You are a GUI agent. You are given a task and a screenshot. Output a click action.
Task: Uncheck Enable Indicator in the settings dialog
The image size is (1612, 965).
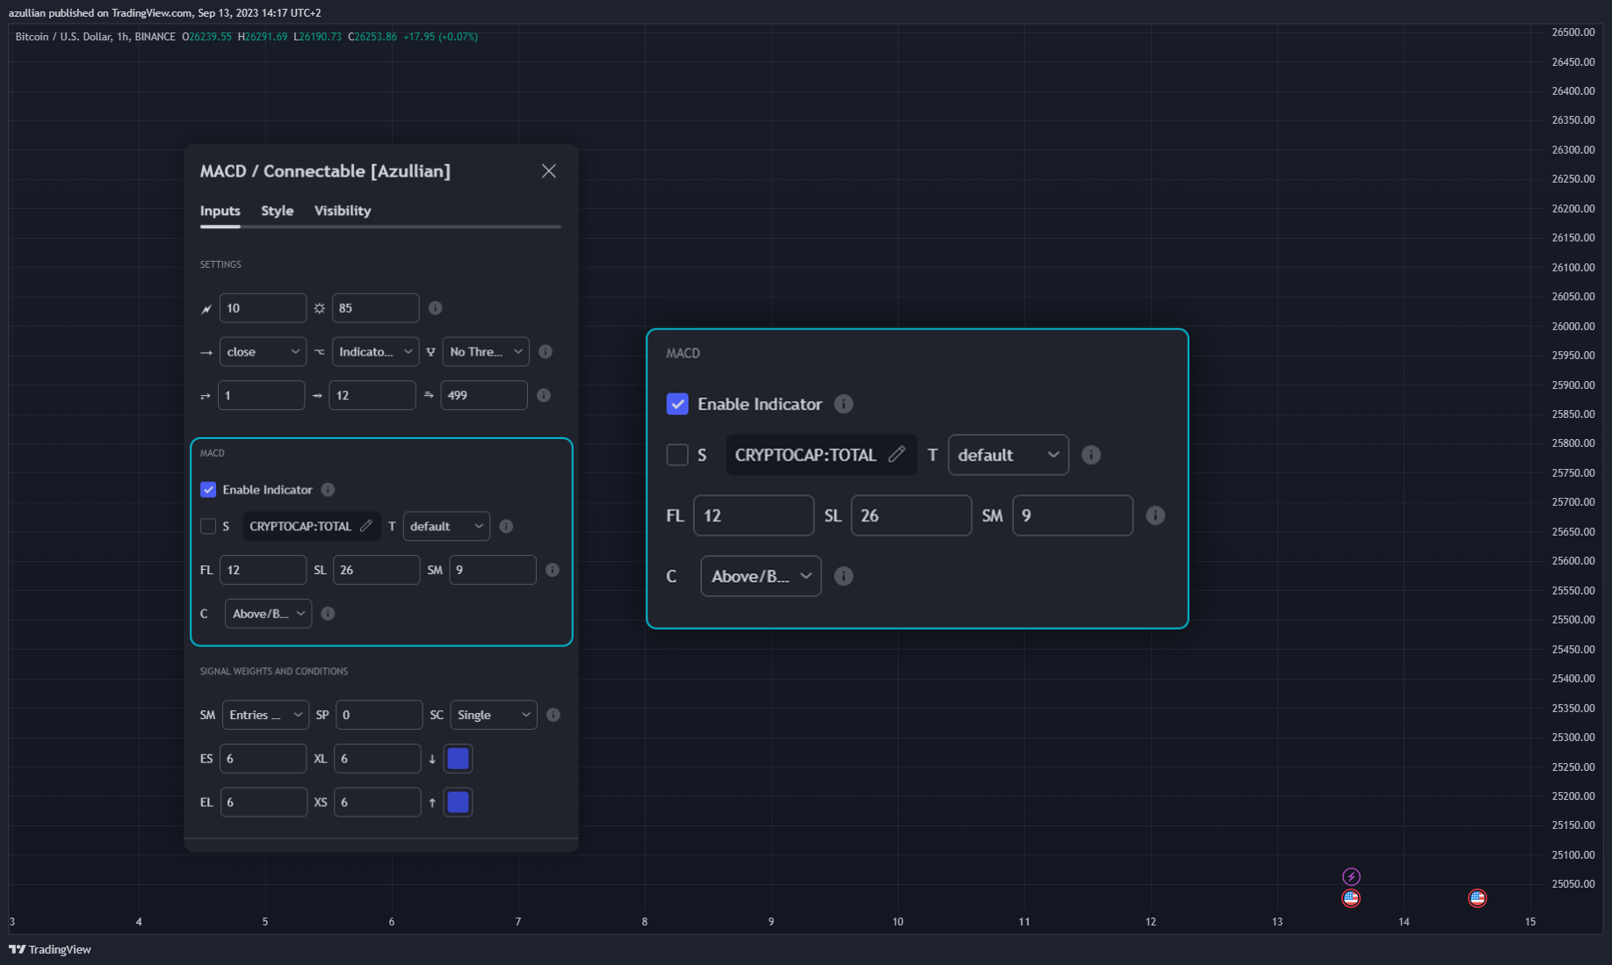point(208,490)
